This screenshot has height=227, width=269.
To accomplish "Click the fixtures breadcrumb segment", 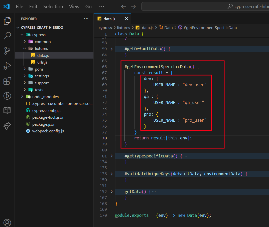I will point(123,28).
